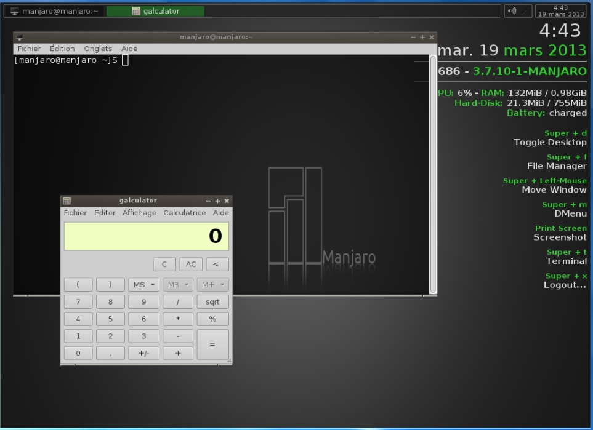
Task: Open the terminal Édition menu
Action: [62, 49]
